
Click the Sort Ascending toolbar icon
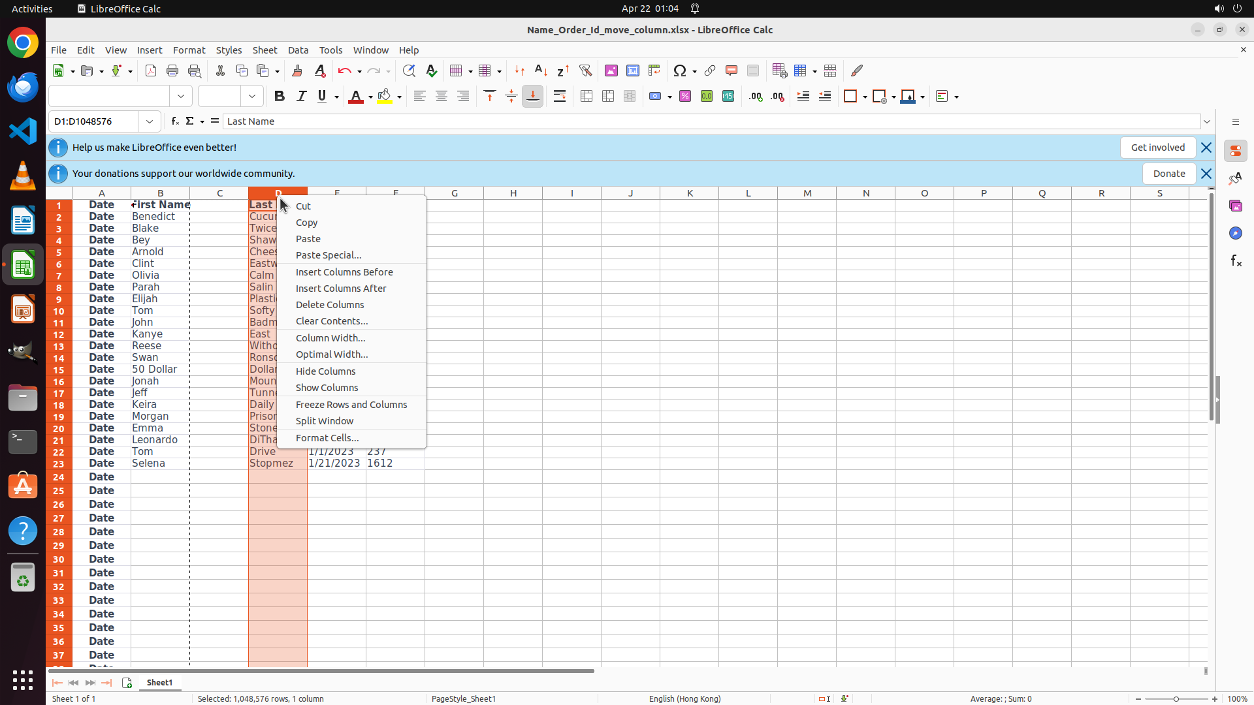tap(541, 70)
